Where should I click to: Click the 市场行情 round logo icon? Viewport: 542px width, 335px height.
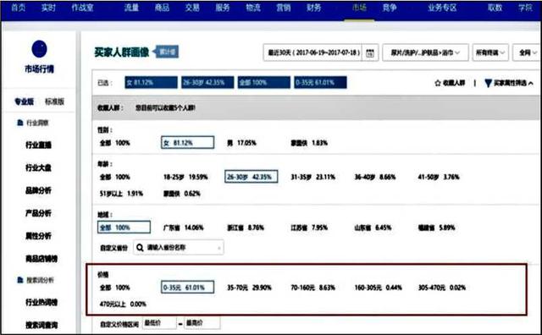pos(40,49)
